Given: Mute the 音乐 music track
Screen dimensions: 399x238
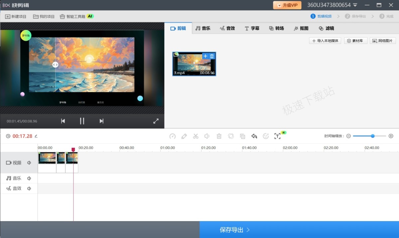Looking at the screenshot, I should point(29,178).
